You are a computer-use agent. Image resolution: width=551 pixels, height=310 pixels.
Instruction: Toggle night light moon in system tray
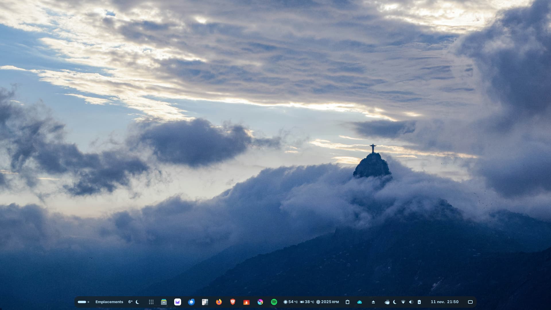coord(395,302)
